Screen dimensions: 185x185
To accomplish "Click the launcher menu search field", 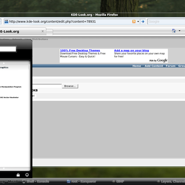I will click(8, 49).
